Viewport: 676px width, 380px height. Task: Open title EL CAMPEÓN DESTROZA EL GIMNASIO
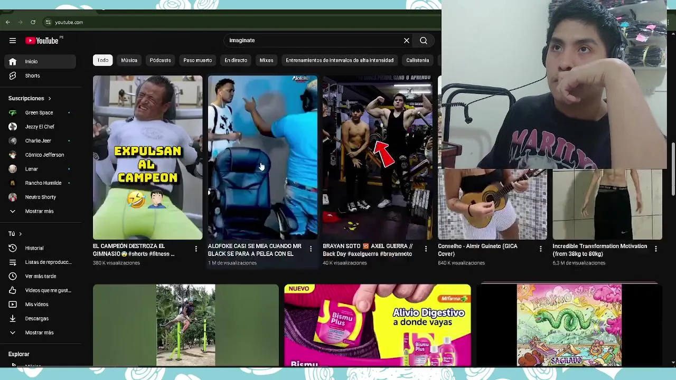tap(134, 250)
